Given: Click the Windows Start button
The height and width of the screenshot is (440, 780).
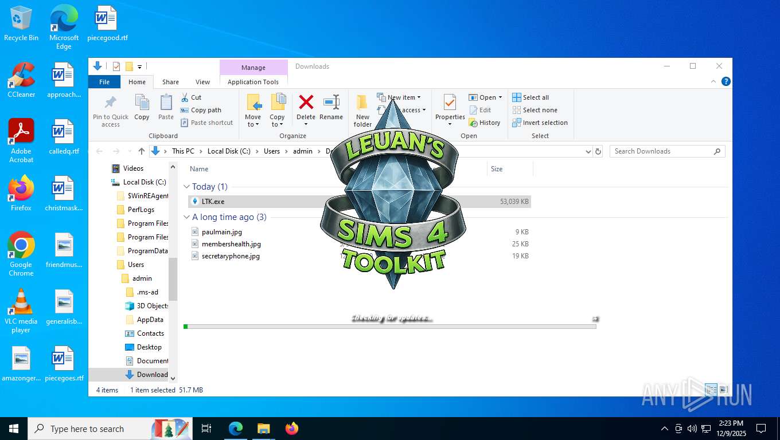Looking at the screenshot, I should 14,429.
